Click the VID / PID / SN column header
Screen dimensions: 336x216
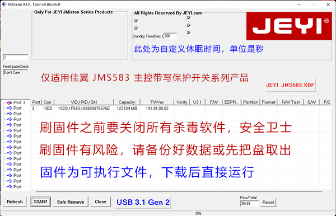(x=84, y=102)
